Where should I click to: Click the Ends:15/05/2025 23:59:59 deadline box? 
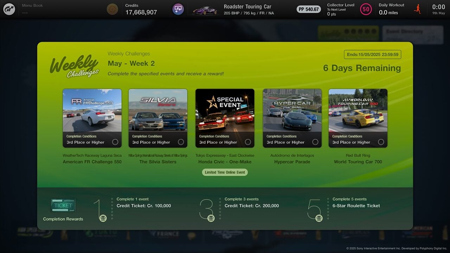(x=373, y=54)
